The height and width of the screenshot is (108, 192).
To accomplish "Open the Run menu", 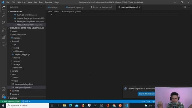I will (x=41, y=2).
